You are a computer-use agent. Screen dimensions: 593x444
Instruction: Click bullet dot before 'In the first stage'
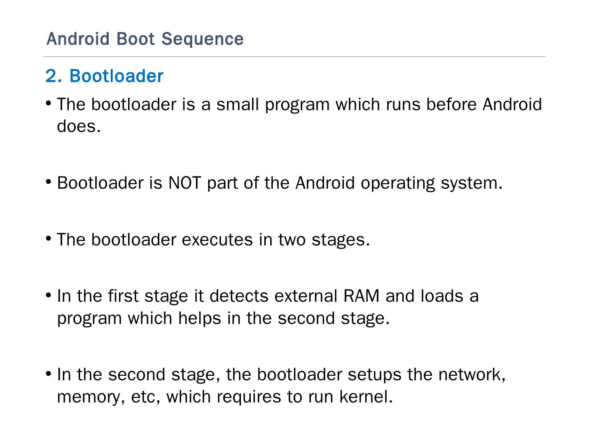click(49, 295)
